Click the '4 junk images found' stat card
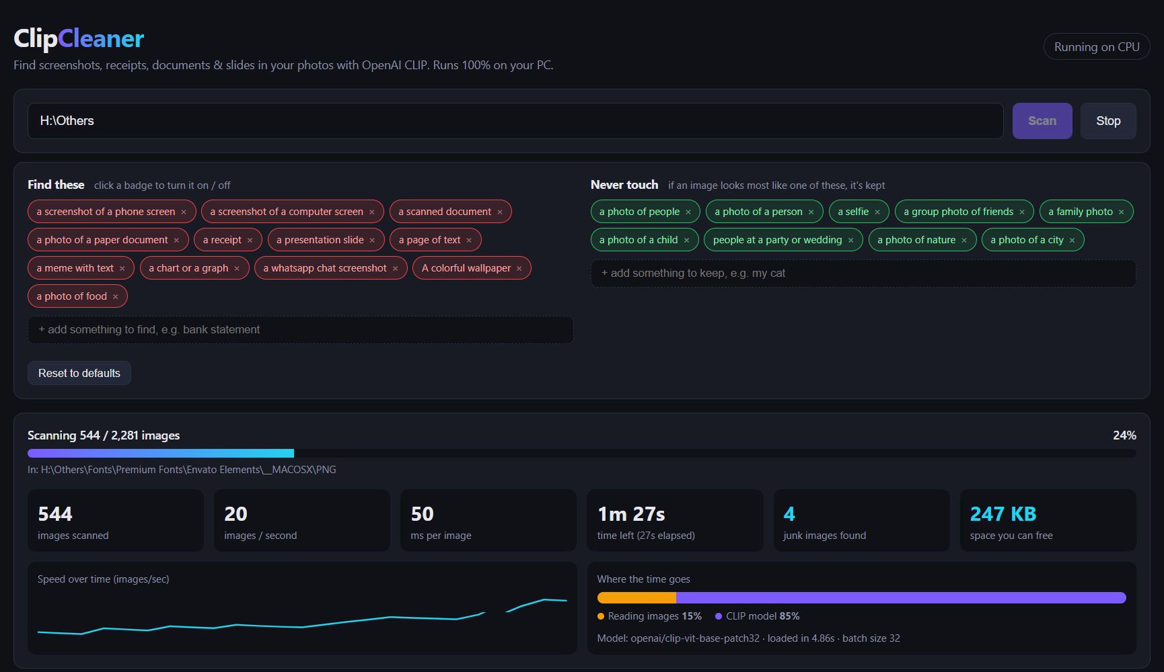This screenshot has height=672, width=1164. (862, 521)
